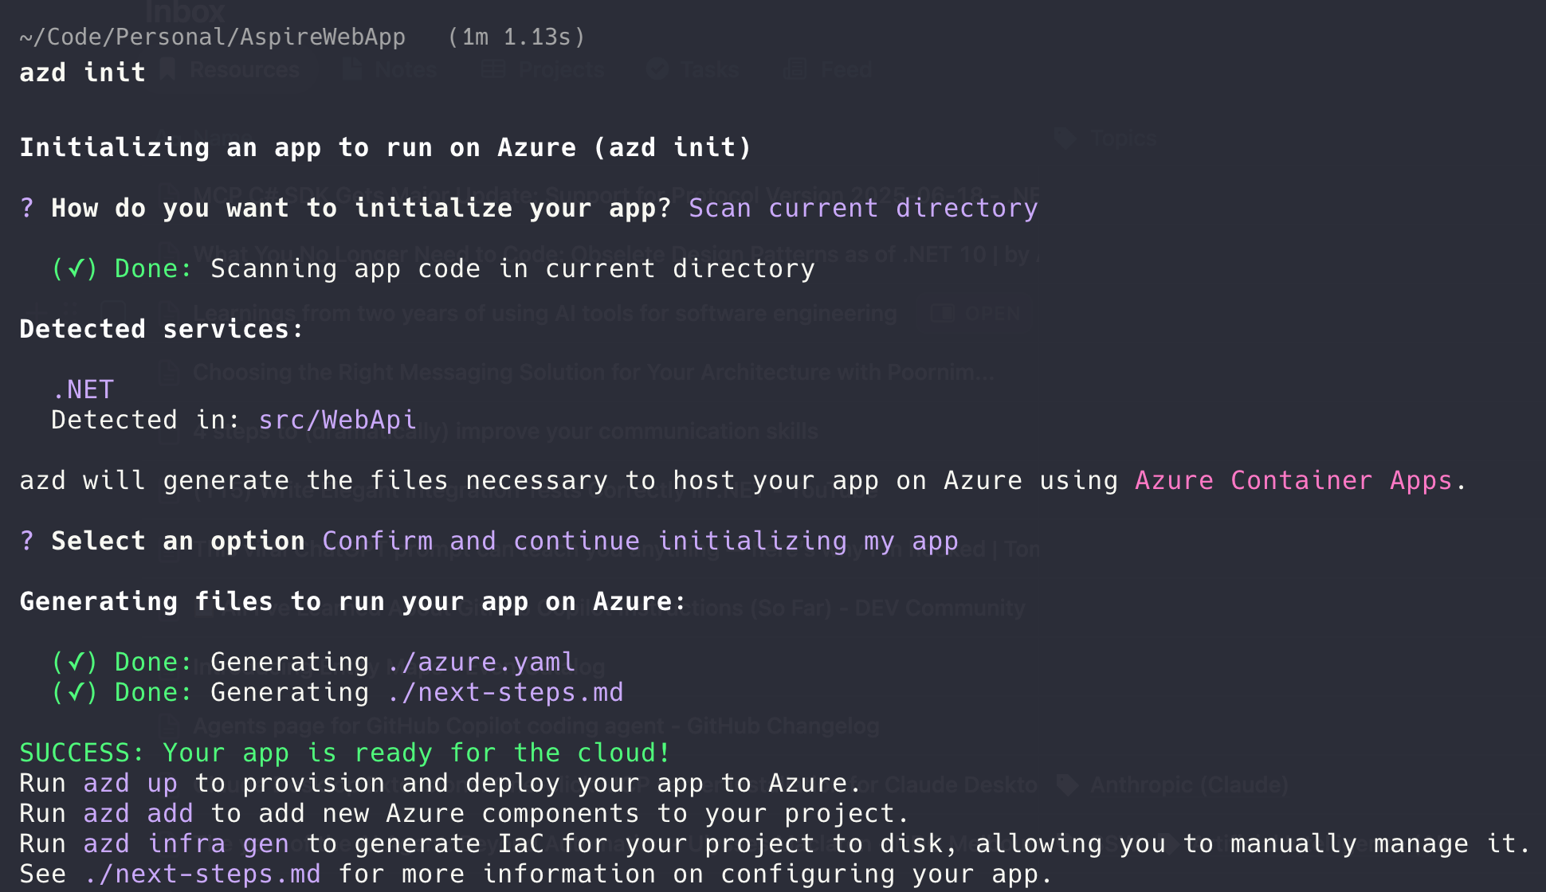Click "./next-steps.md" in the See line
Image resolution: width=1546 pixels, height=892 pixels.
pos(202,874)
